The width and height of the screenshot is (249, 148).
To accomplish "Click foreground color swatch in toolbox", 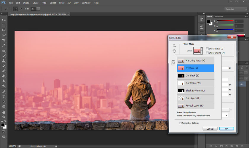I will pos(3,125).
